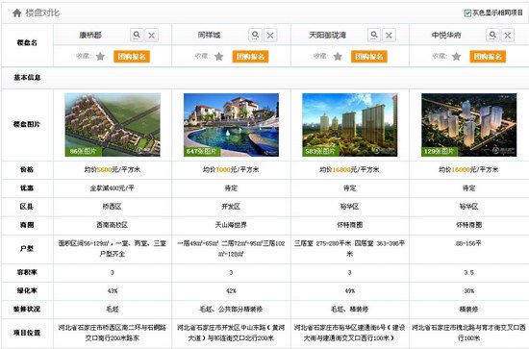Click the 天阳御珑湾 property name link
The width and height of the screenshot is (529, 349).
click(328, 35)
